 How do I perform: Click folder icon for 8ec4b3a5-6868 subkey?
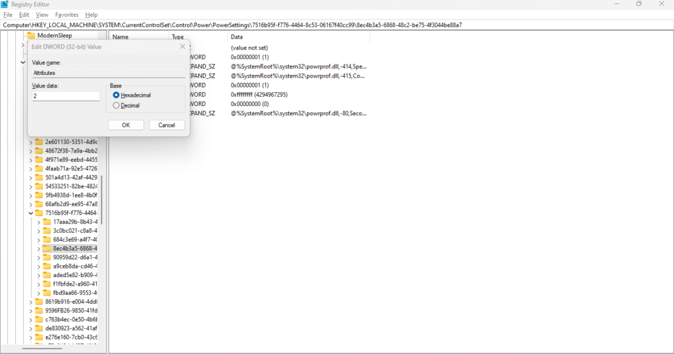click(x=47, y=248)
